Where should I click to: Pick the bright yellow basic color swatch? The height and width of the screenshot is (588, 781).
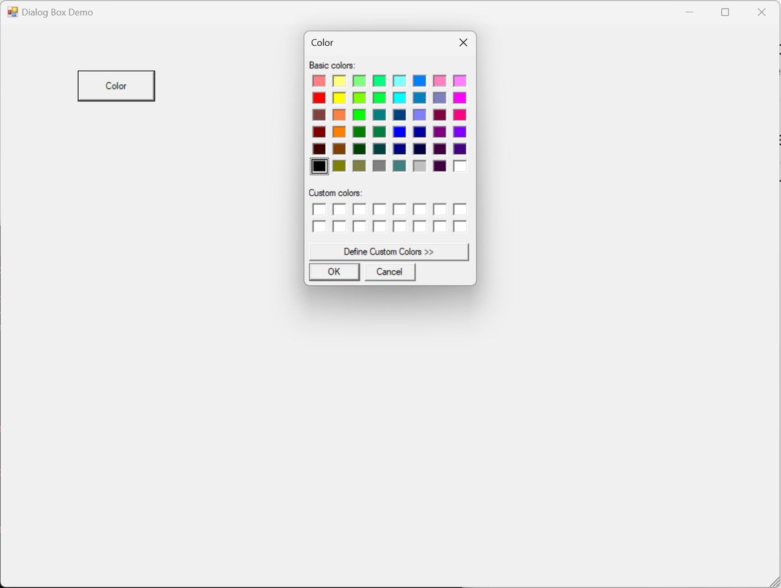pyautogui.click(x=339, y=98)
